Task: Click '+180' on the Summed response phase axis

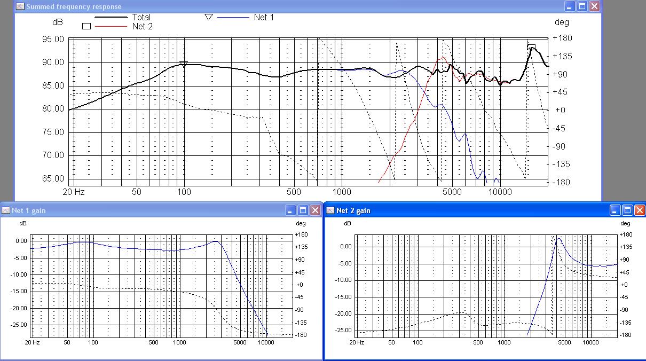Action: (x=562, y=38)
